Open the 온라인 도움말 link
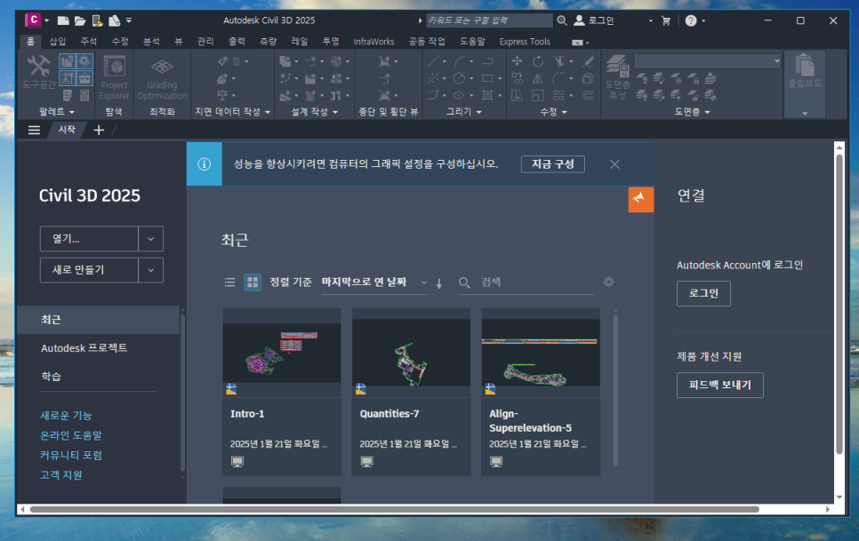 pos(71,435)
